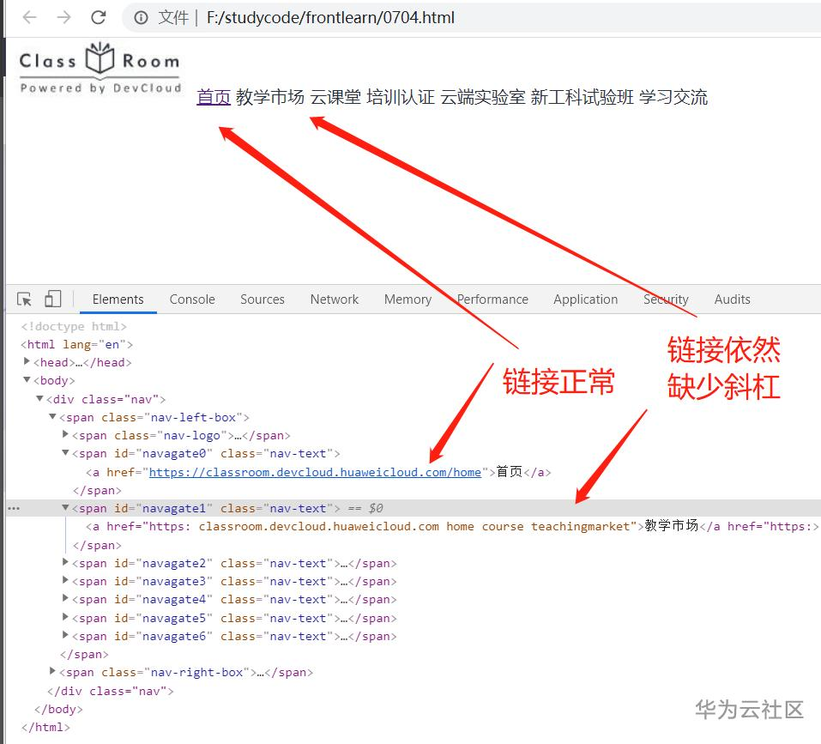Viewport: 821px width, 744px height.
Task: Select the html lang="en" line
Action: click(x=76, y=344)
